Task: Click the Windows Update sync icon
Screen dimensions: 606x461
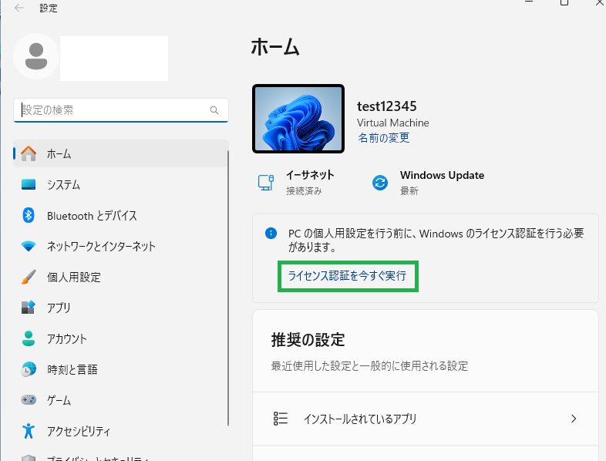Action: click(x=380, y=183)
